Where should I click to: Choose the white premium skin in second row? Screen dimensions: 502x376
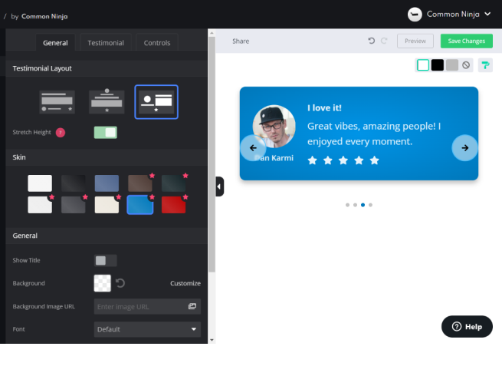40,205
